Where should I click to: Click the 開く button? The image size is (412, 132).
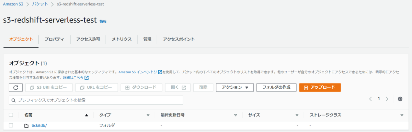coord(178,87)
